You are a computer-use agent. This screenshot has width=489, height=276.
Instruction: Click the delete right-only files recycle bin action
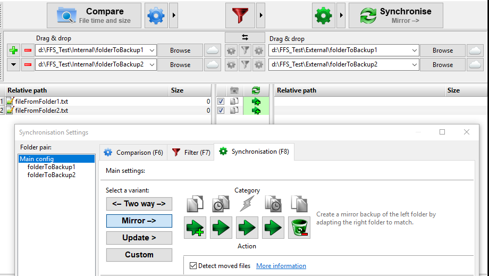[x=299, y=228]
